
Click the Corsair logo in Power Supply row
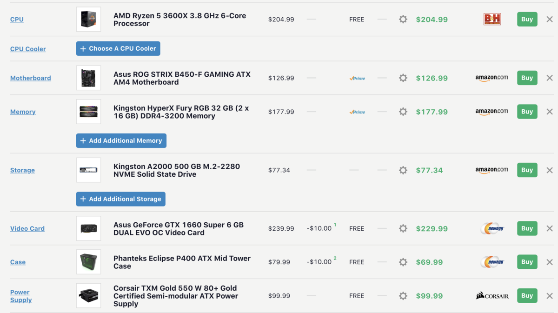click(x=492, y=295)
